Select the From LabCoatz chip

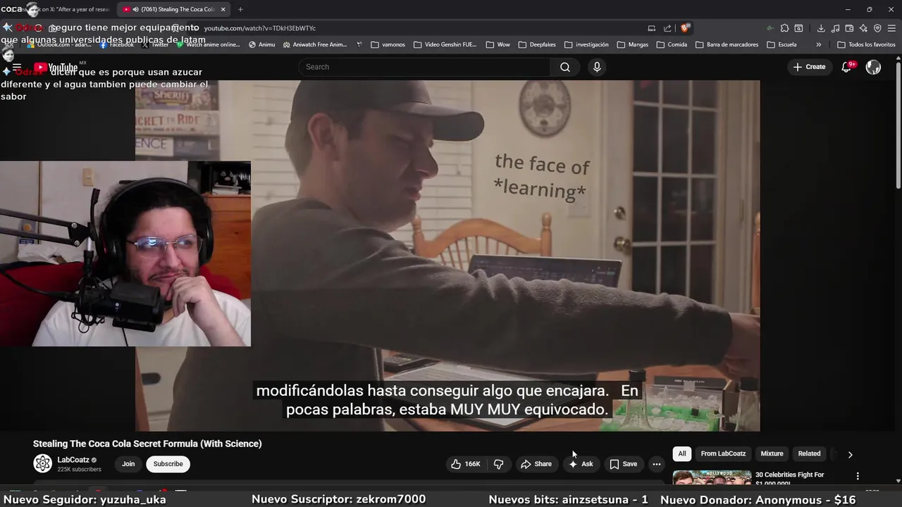(x=723, y=453)
